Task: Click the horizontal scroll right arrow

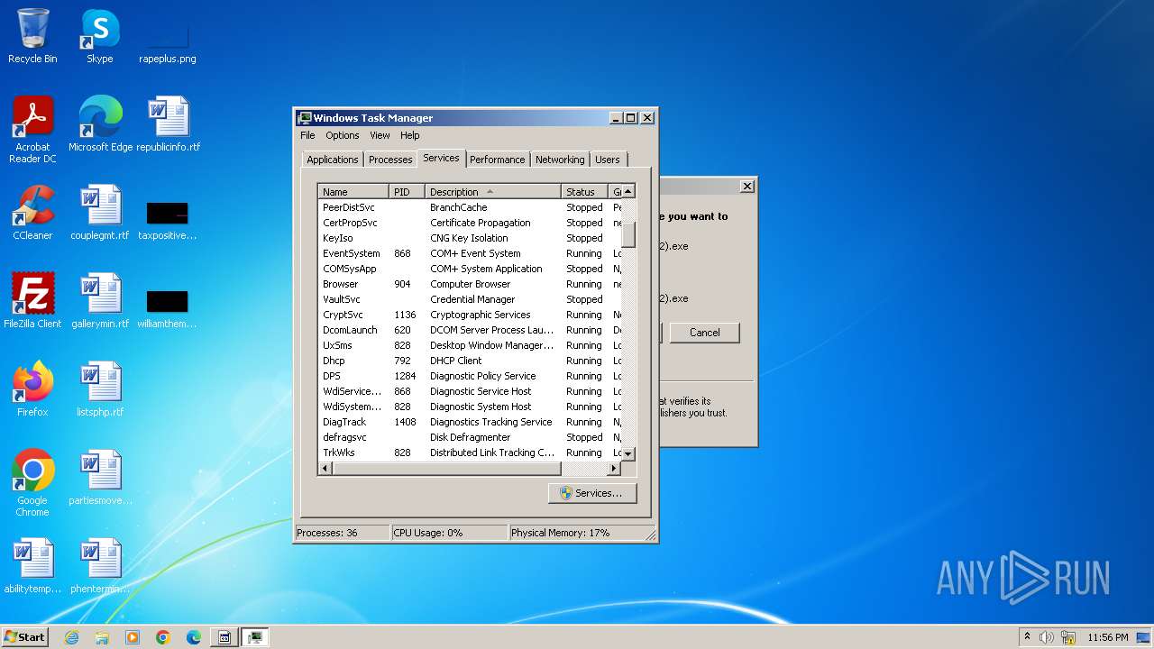Action: pos(614,469)
